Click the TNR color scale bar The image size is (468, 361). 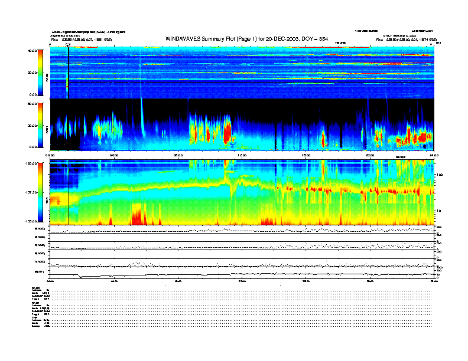click(x=40, y=192)
